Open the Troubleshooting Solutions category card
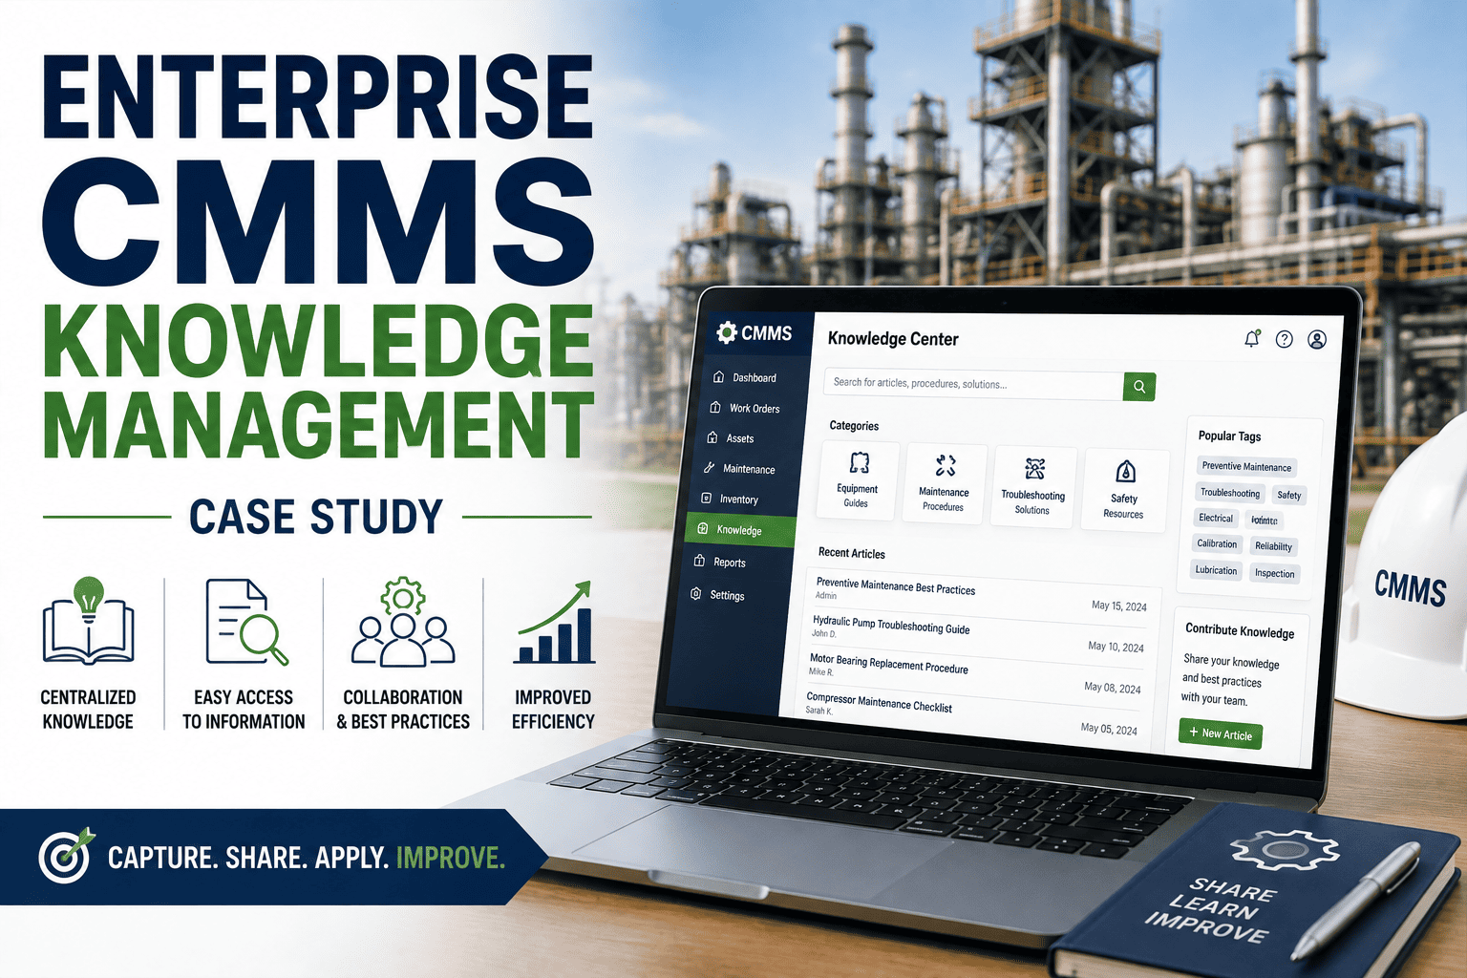Image resolution: width=1467 pixels, height=978 pixels. [x=1032, y=487]
